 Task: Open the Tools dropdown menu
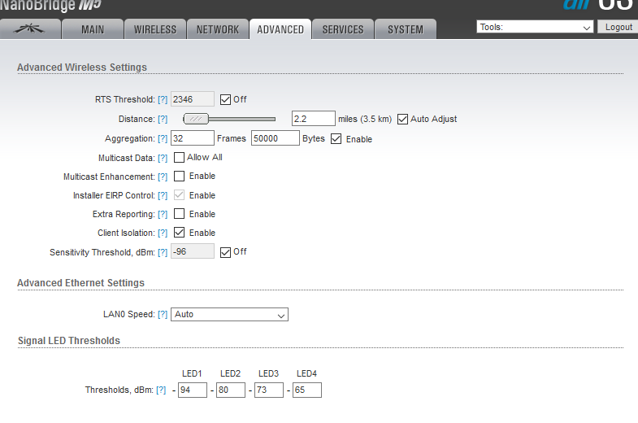tap(535, 28)
